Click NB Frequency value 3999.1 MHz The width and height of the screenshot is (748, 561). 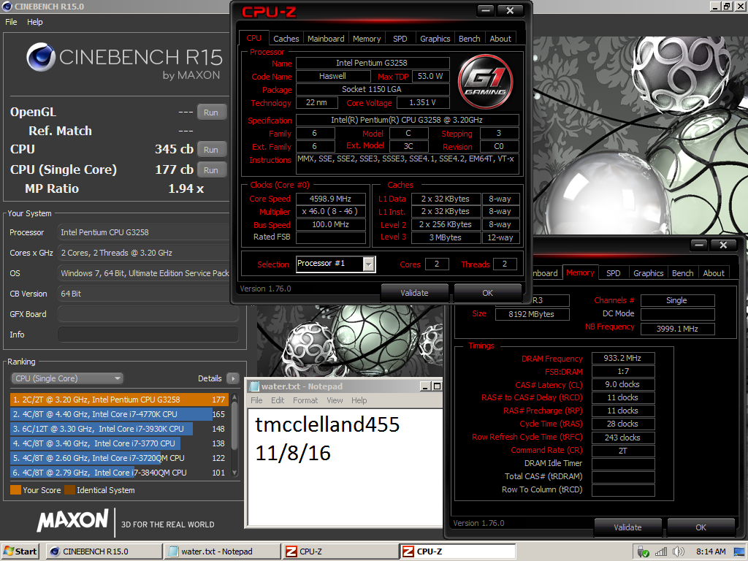point(677,329)
